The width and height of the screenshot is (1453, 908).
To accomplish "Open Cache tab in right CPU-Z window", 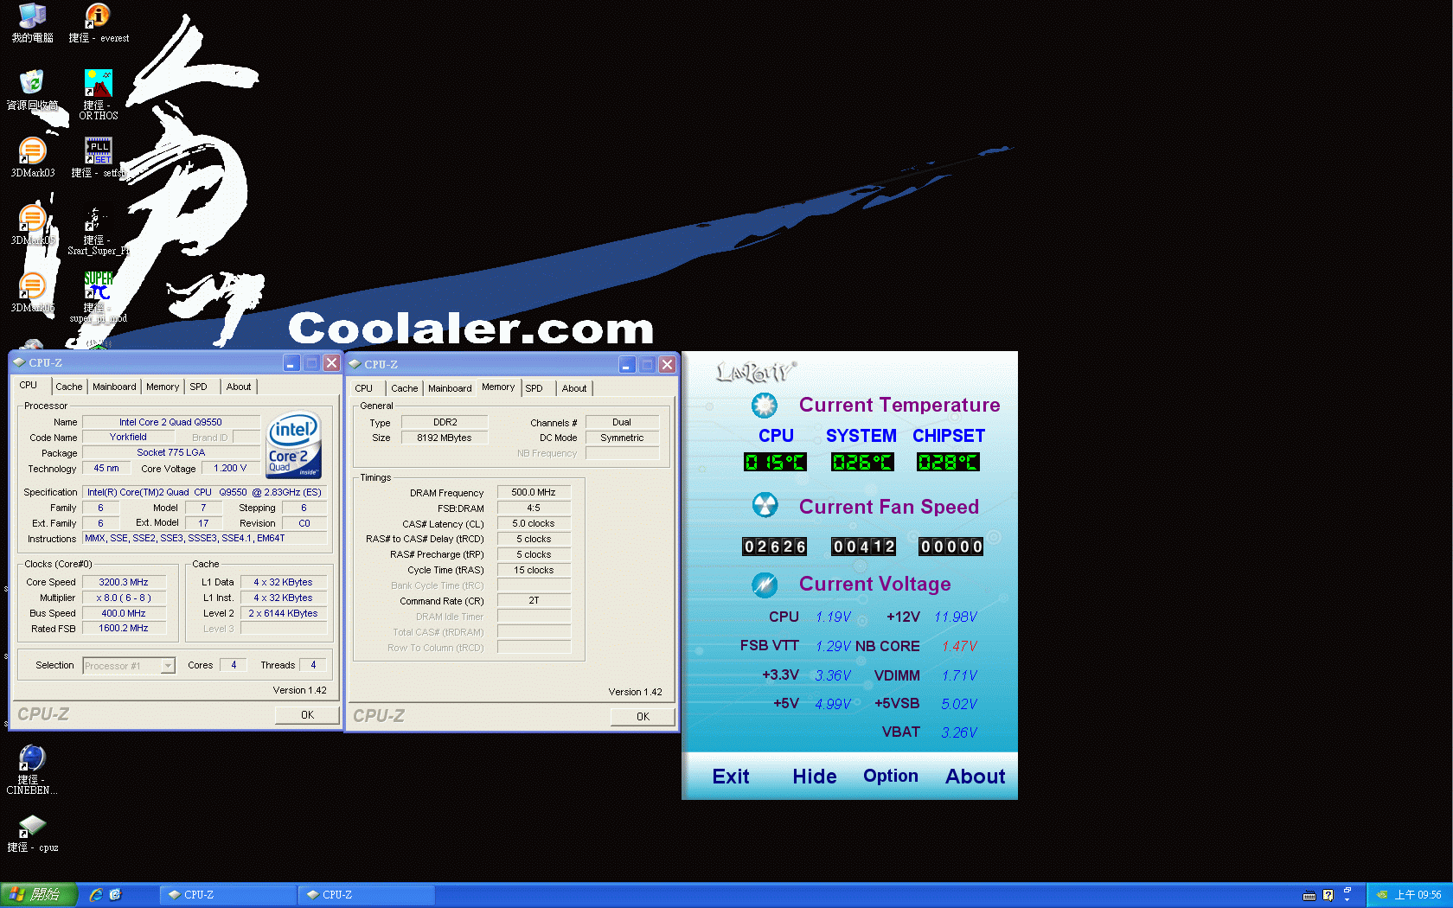I will coord(405,389).
